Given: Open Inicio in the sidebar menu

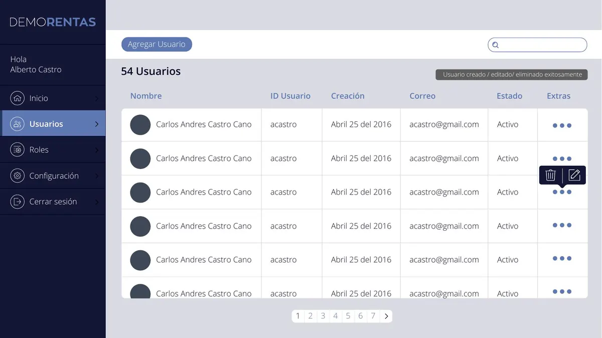Looking at the screenshot, I should (53, 98).
